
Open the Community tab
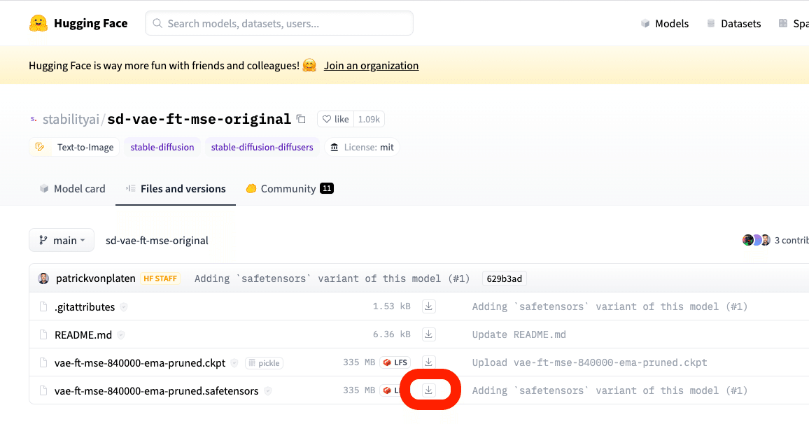click(289, 189)
